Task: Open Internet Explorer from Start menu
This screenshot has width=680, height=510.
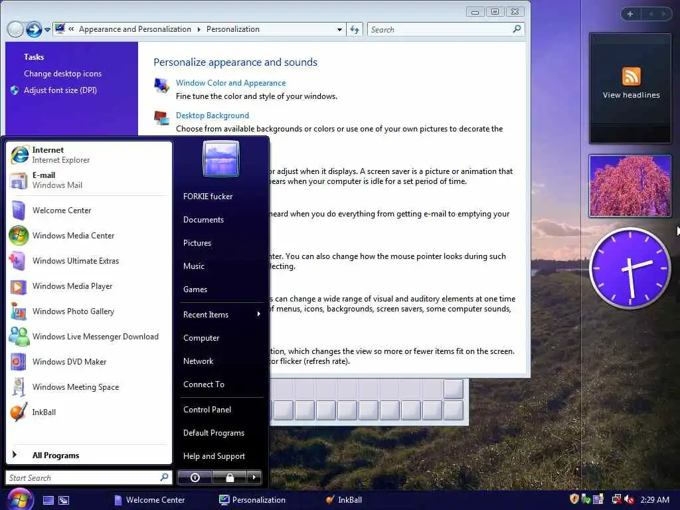Action: click(x=89, y=154)
